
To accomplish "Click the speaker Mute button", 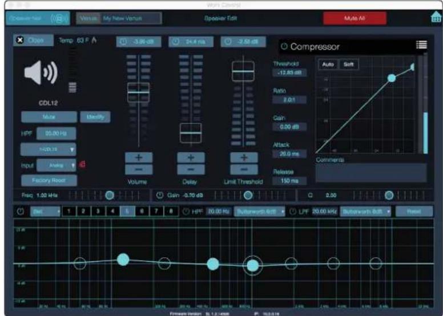I will [49, 117].
